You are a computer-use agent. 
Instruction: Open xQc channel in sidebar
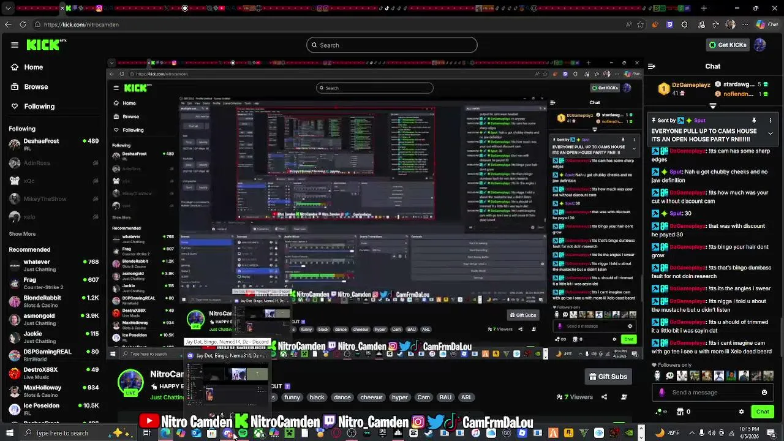(54, 181)
